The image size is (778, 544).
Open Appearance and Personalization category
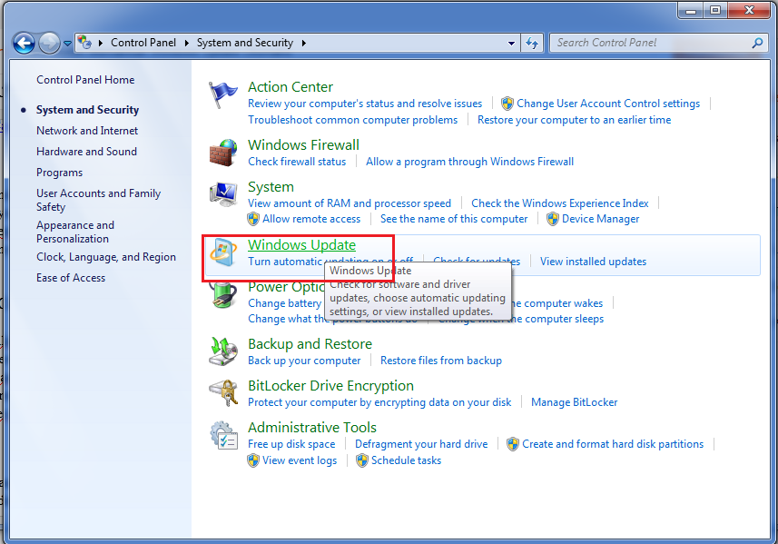click(x=75, y=232)
